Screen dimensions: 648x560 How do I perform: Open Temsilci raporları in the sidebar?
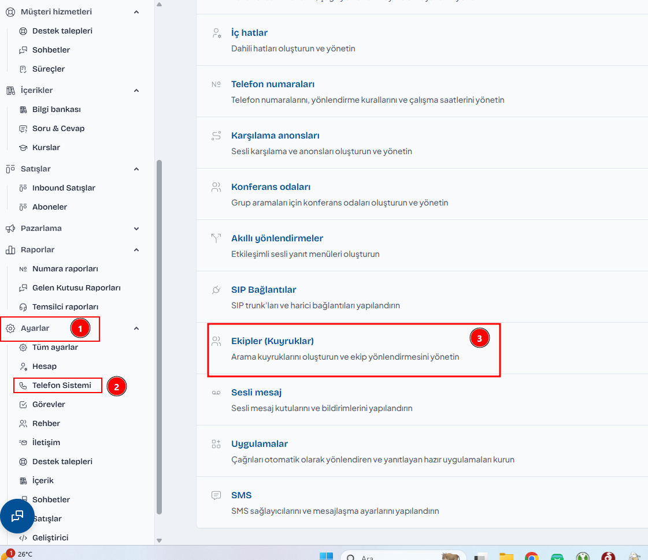[x=65, y=307]
